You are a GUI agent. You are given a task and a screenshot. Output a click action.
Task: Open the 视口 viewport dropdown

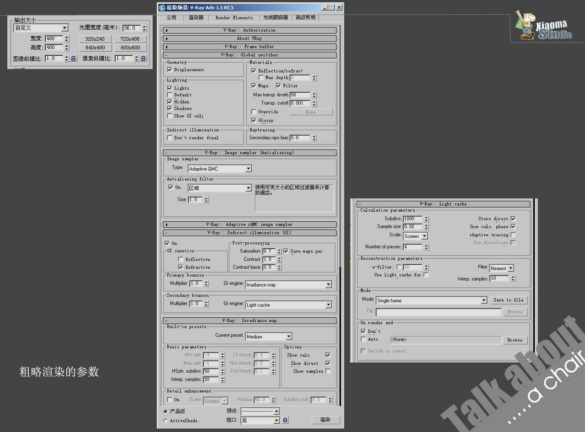[x=260, y=420]
